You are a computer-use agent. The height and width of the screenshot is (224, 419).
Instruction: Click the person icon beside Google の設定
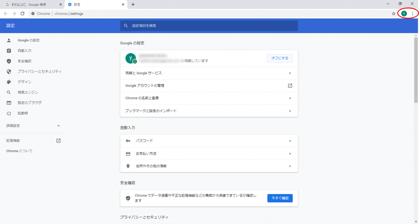[9, 40]
